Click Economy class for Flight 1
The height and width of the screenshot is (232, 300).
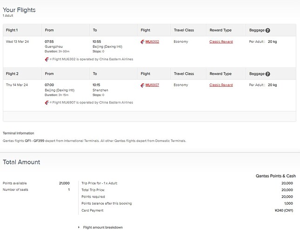[x=181, y=41]
